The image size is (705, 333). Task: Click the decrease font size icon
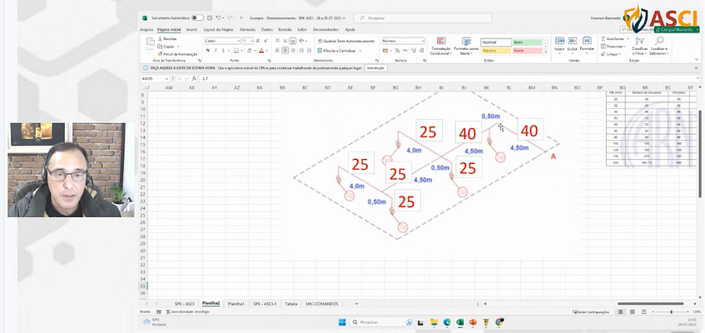coord(266,41)
